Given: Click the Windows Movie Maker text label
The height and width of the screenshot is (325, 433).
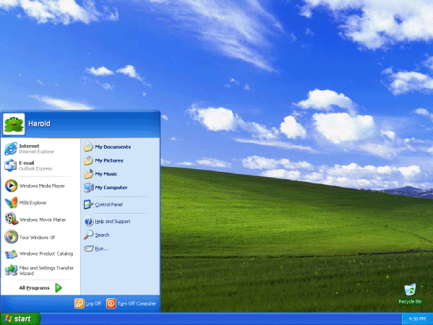Looking at the screenshot, I should tap(43, 220).
